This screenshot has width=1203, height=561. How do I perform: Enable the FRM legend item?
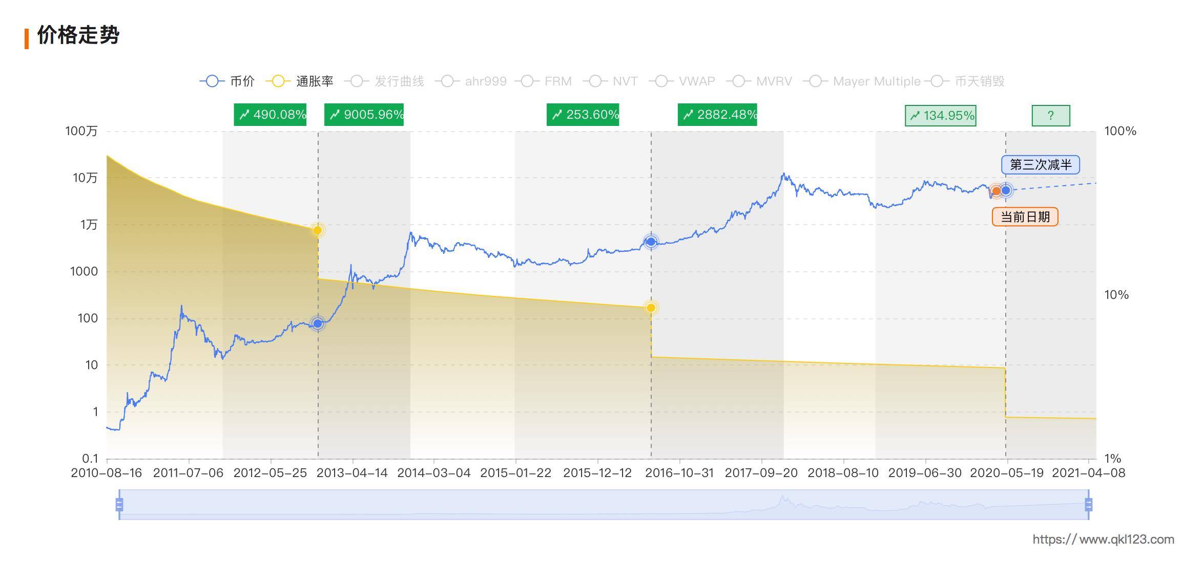click(x=546, y=81)
